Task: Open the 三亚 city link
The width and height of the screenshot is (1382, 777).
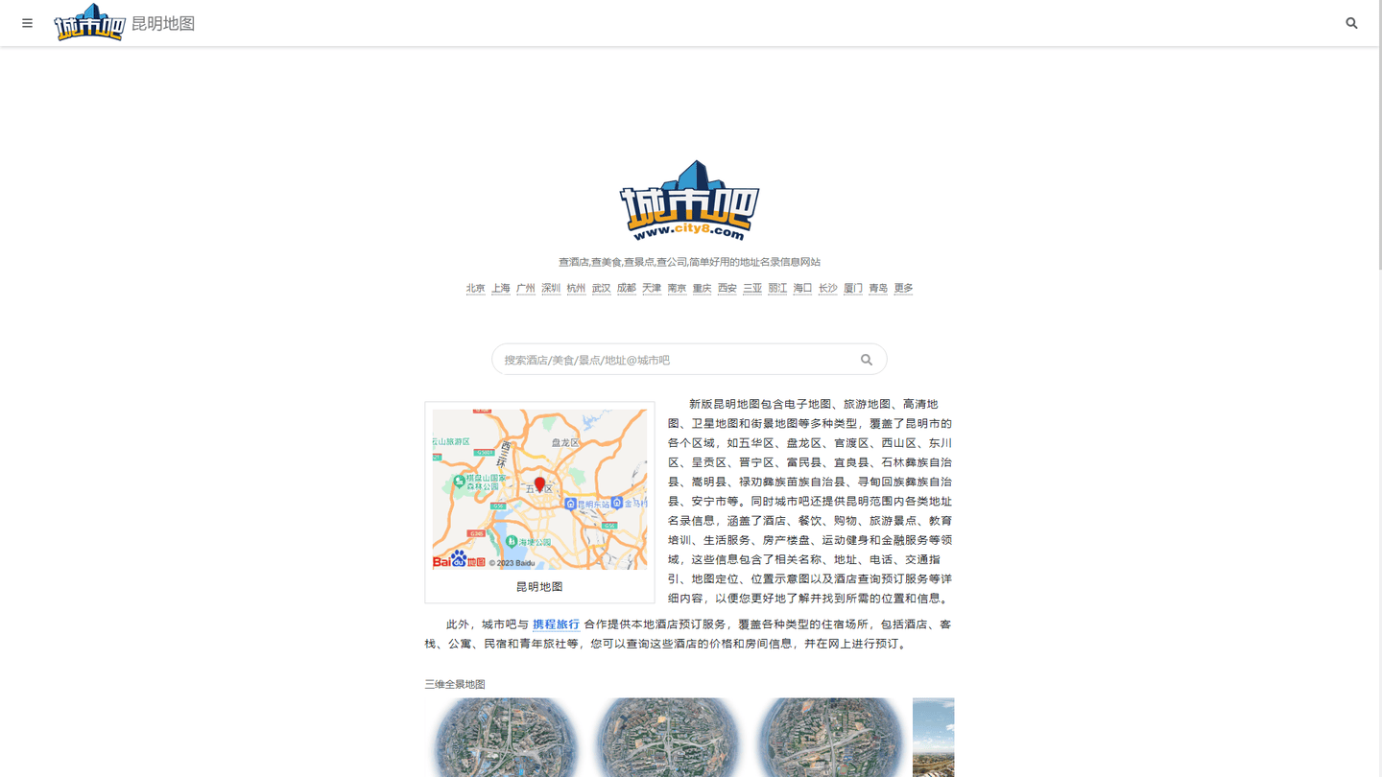Action: coord(752,288)
